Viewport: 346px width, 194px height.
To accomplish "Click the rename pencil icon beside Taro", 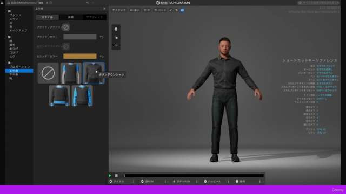I will click(47, 3).
